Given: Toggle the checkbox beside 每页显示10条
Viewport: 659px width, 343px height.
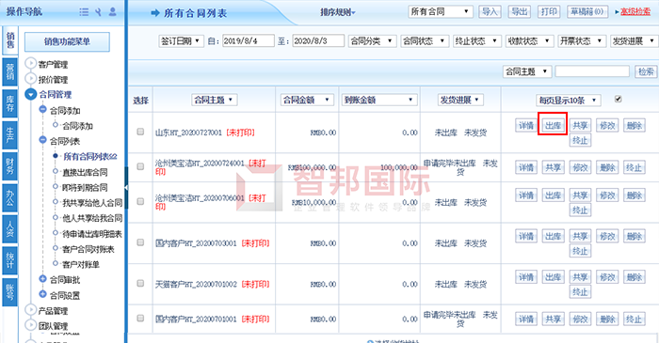Looking at the screenshot, I should pyautogui.click(x=618, y=99).
